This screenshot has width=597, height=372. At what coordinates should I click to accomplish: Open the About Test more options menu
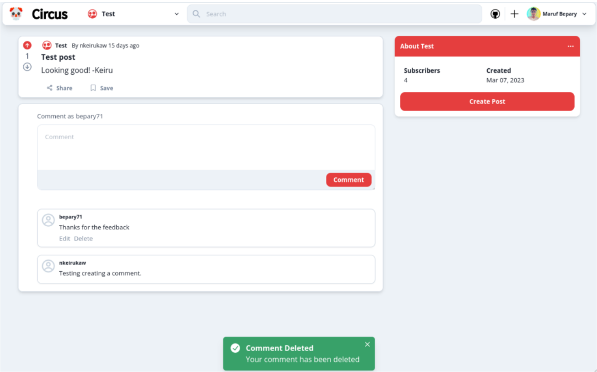pos(570,46)
